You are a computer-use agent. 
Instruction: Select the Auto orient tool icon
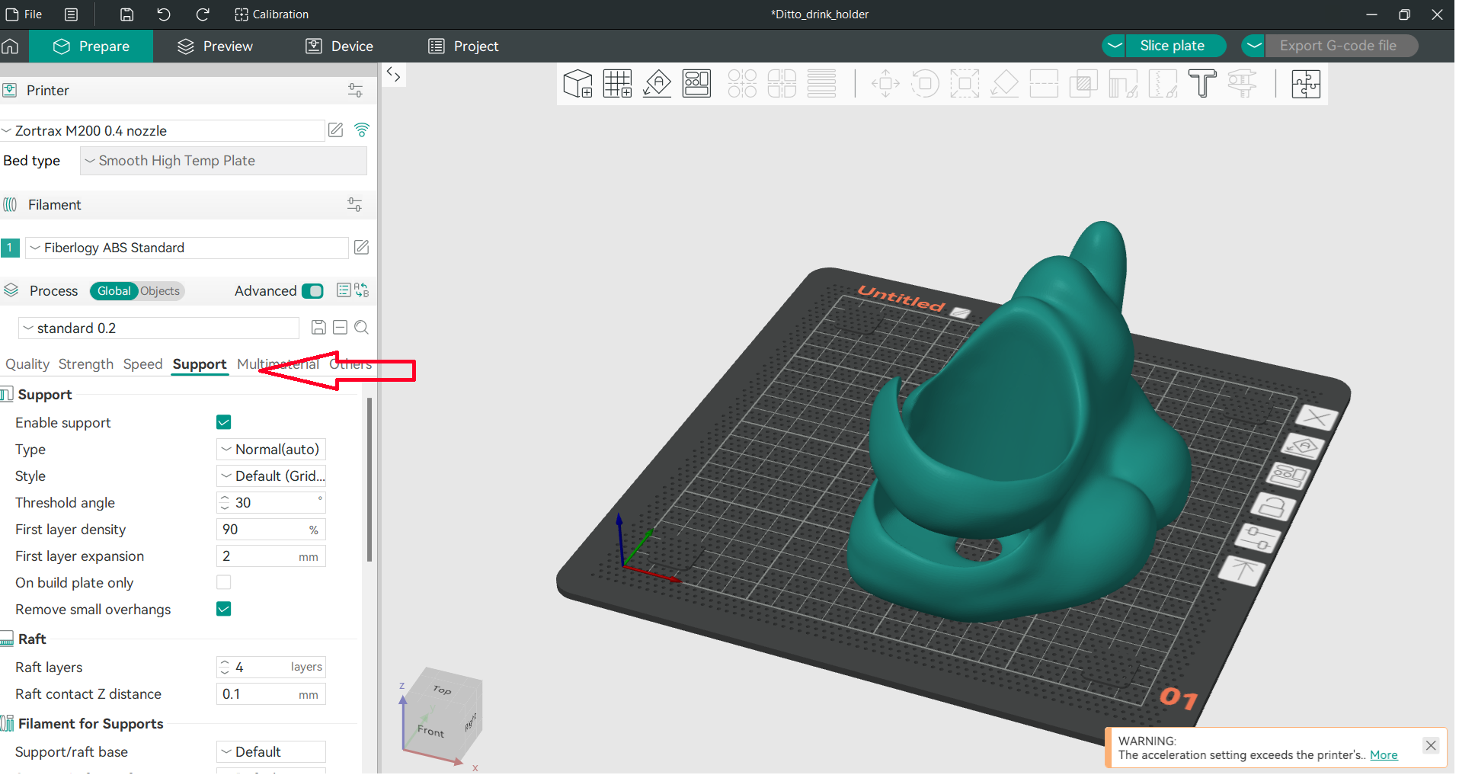tap(657, 83)
